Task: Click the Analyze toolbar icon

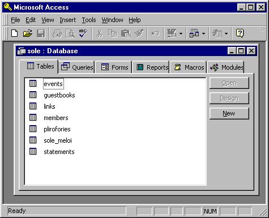Action: pyautogui.click(x=194, y=33)
